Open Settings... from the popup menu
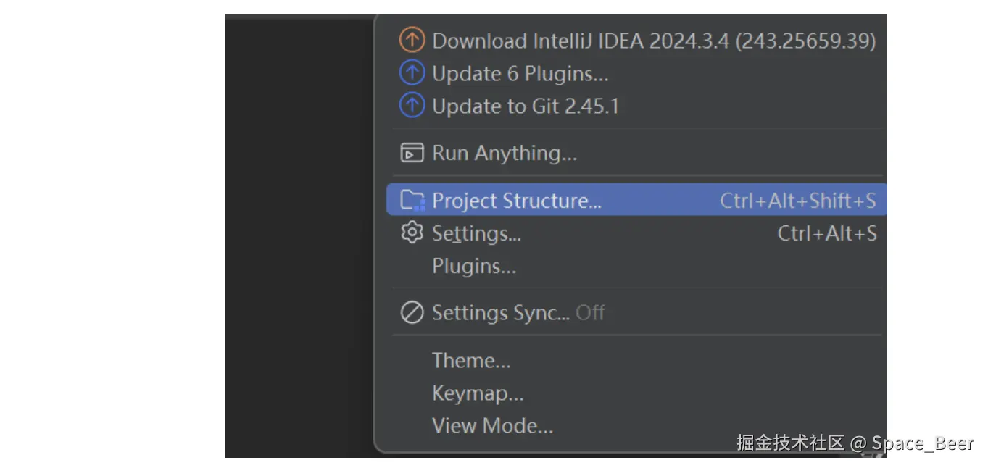Screen dimensions: 988x468 [476, 233]
